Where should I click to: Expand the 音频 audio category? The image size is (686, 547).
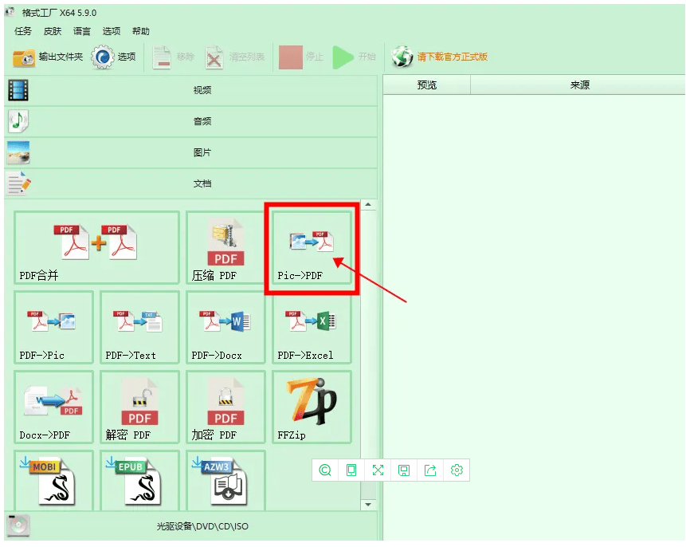point(190,121)
